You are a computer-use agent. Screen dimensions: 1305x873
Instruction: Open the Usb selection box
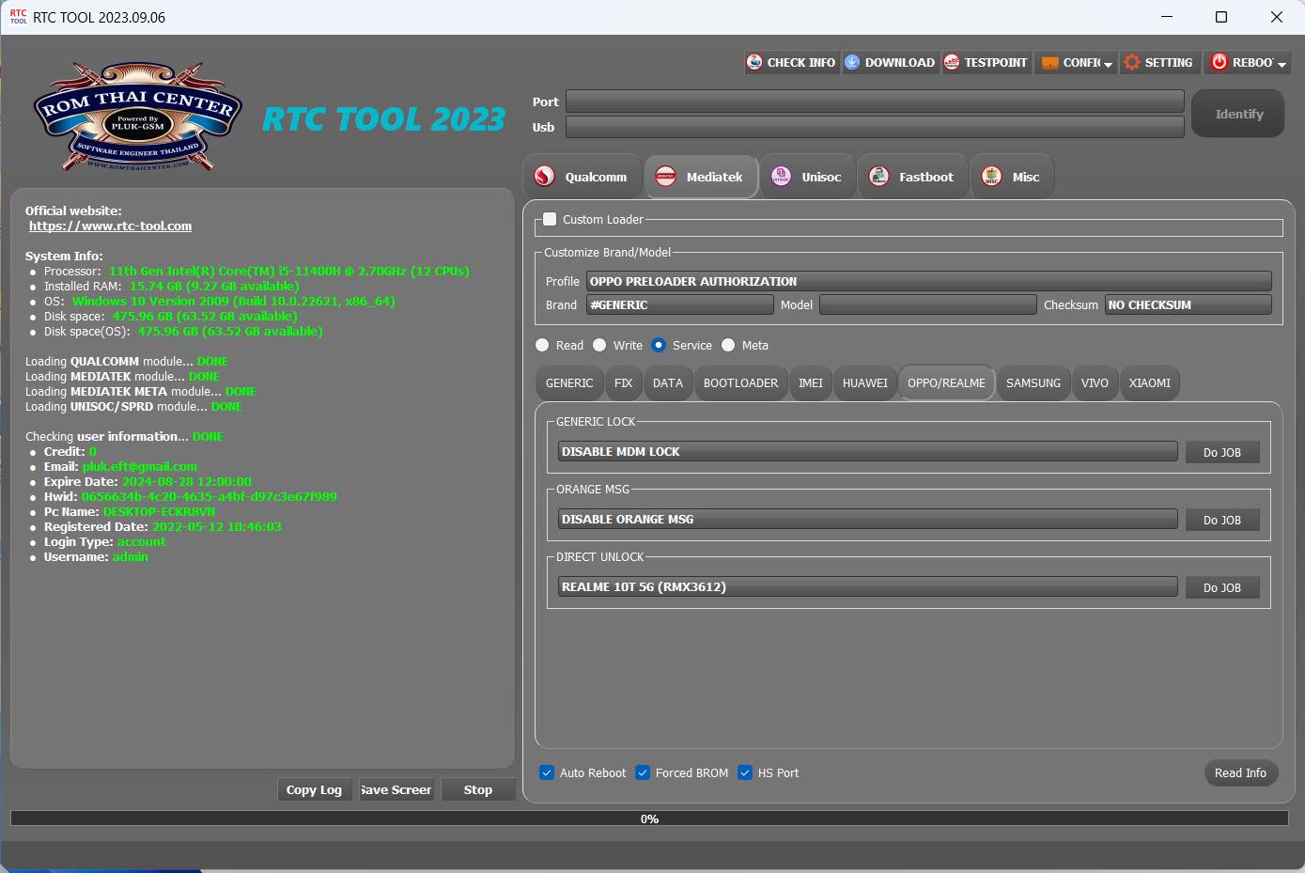pyautogui.click(x=875, y=127)
